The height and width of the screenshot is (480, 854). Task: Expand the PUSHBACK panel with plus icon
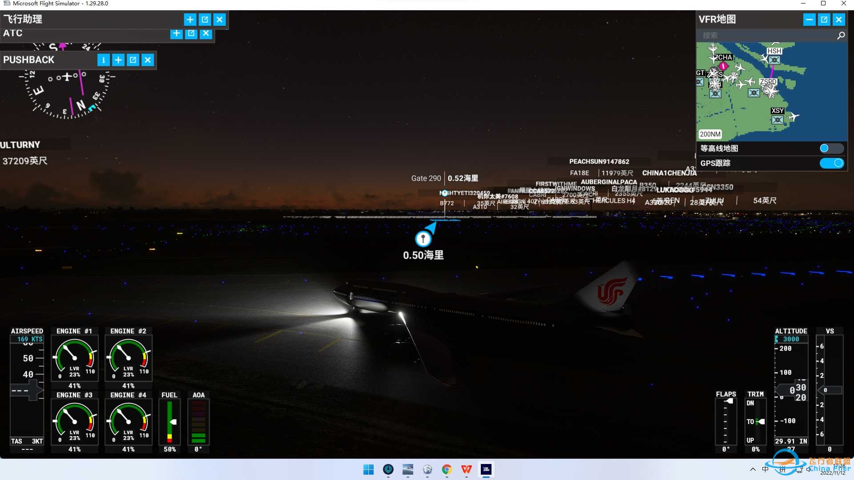(x=118, y=60)
